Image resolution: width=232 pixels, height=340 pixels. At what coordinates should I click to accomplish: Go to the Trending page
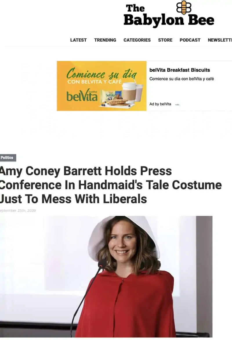105,40
